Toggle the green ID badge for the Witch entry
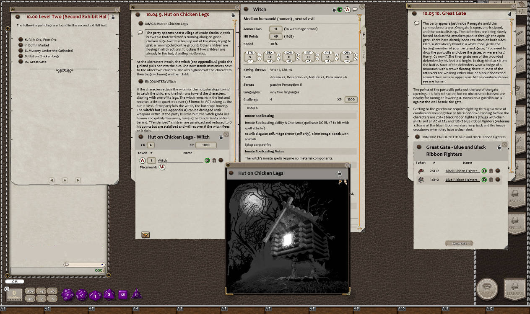530x314 pixels. coord(207,160)
